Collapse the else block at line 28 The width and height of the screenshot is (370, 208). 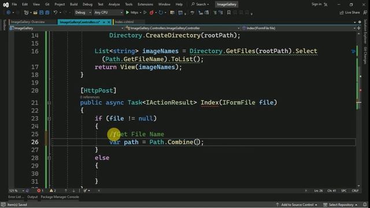click(x=49, y=158)
